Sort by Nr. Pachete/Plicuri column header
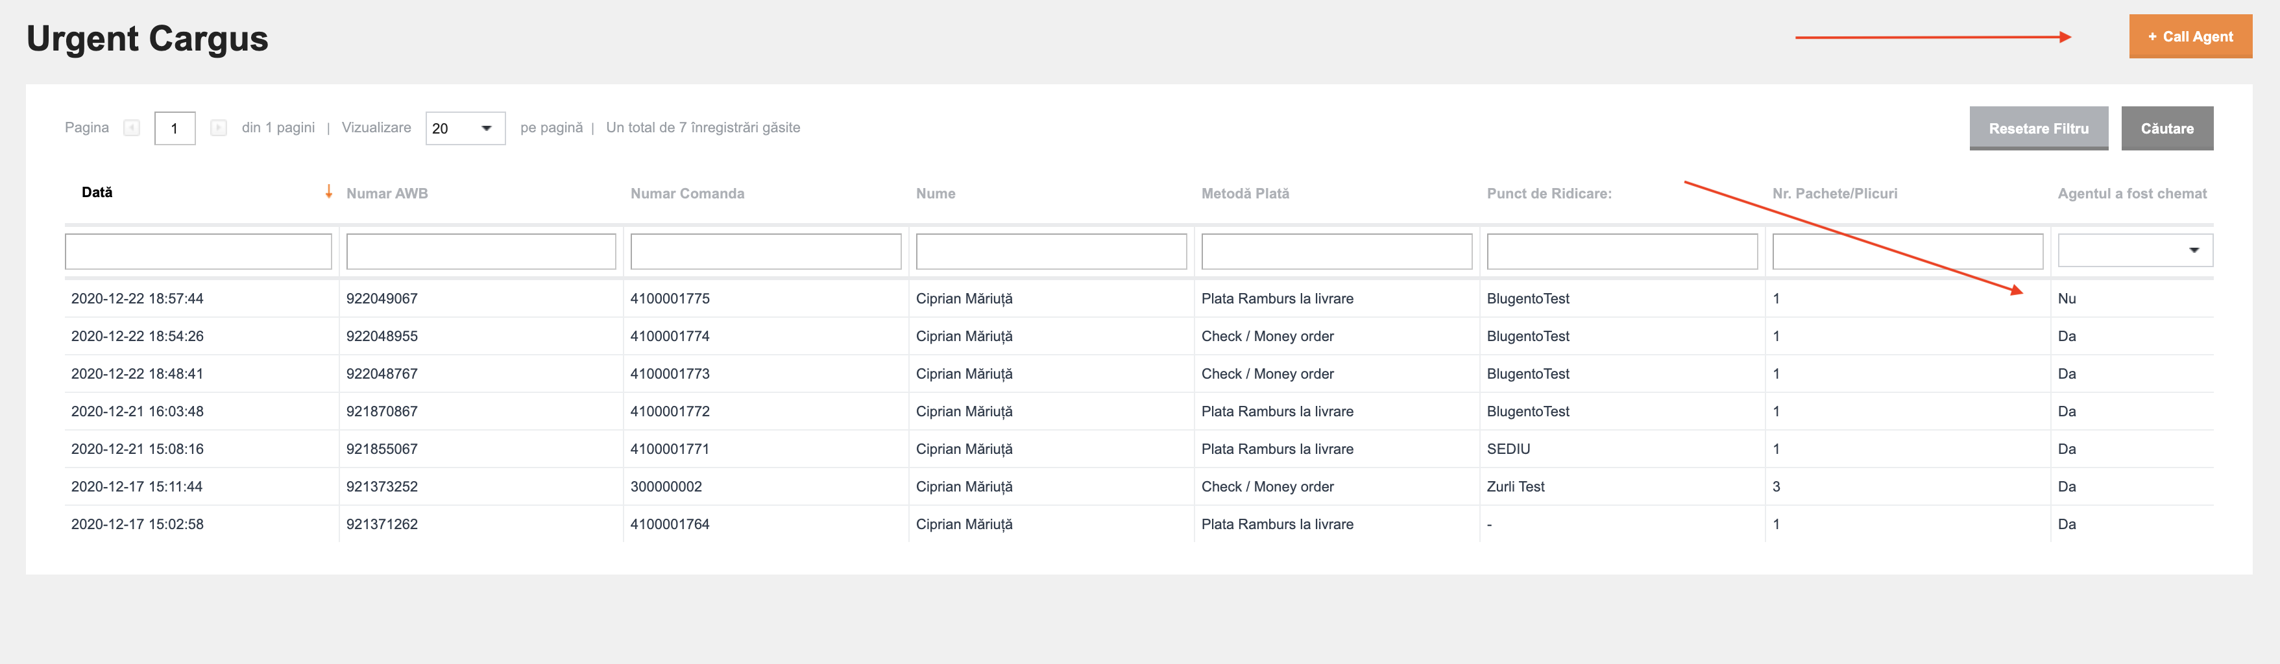 click(1834, 194)
